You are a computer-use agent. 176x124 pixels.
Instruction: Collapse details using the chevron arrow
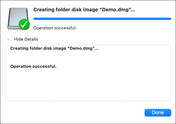pos(9,39)
